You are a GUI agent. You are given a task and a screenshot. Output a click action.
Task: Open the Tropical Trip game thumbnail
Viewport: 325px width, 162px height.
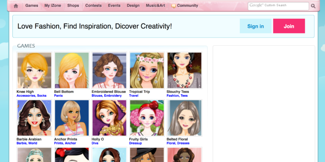click(147, 70)
